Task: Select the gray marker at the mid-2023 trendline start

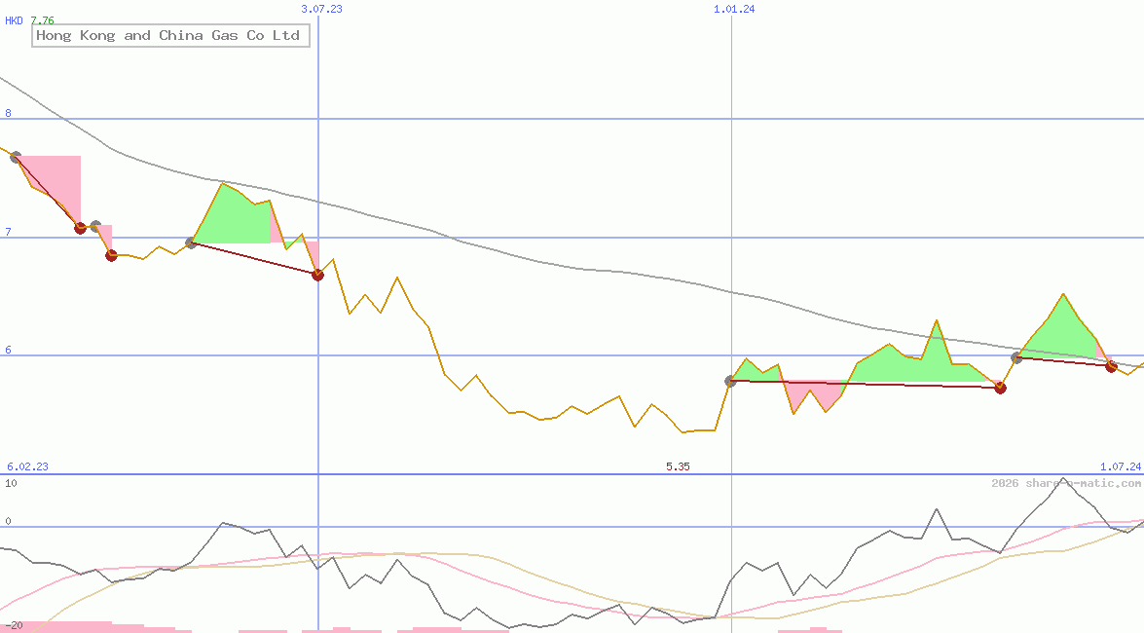Action: tap(191, 242)
